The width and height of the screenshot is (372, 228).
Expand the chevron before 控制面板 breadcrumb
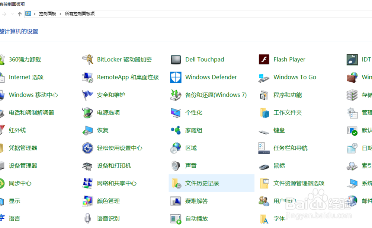[x=35, y=14]
